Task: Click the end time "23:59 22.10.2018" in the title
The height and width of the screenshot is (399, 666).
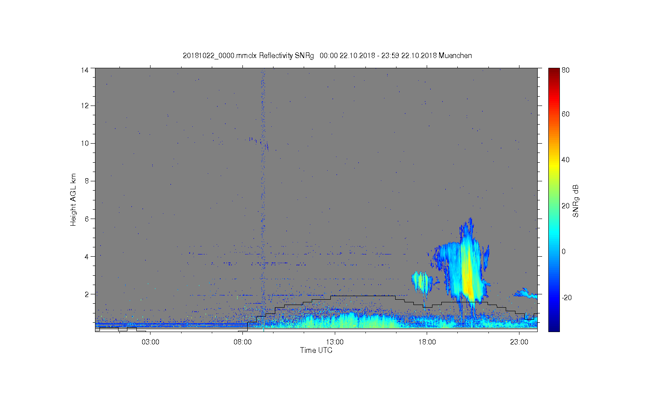Action: tap(409, 56)
